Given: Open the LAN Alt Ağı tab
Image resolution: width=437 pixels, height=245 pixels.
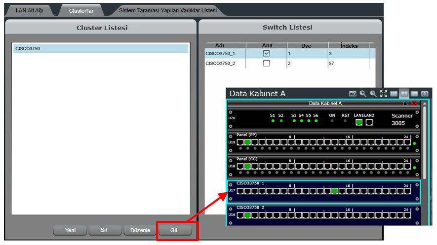Looking at the screenshot, I should [30, 10].
